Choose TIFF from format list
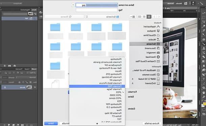Image resolution: width=206 pixels, height=126 pixels. pyautogui.click(x=97, y=119)
